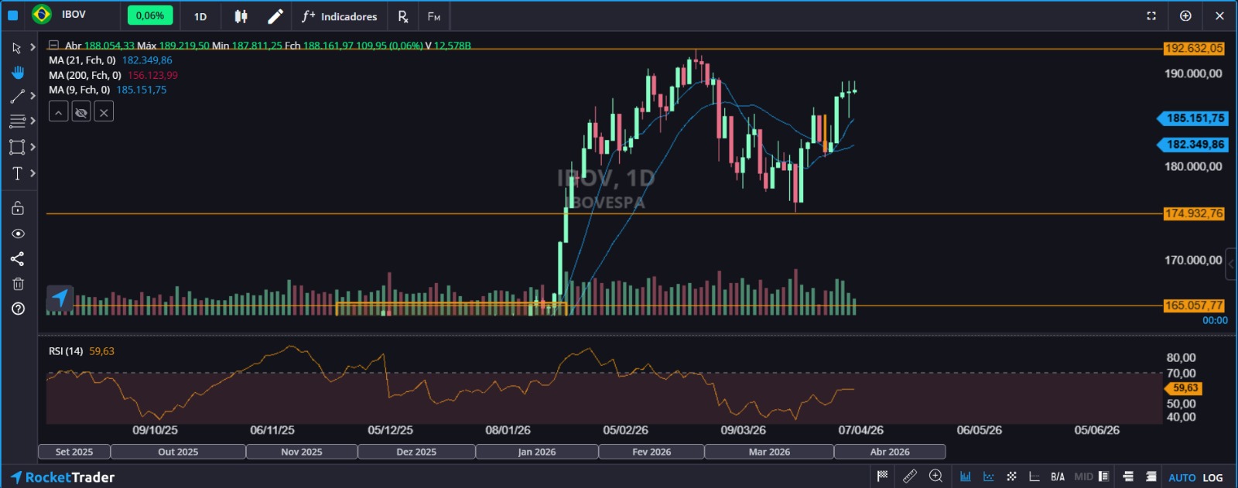Screen dimensions: 1238x488
Task: Open the Indicadores menu
Action: coord(340,16)
